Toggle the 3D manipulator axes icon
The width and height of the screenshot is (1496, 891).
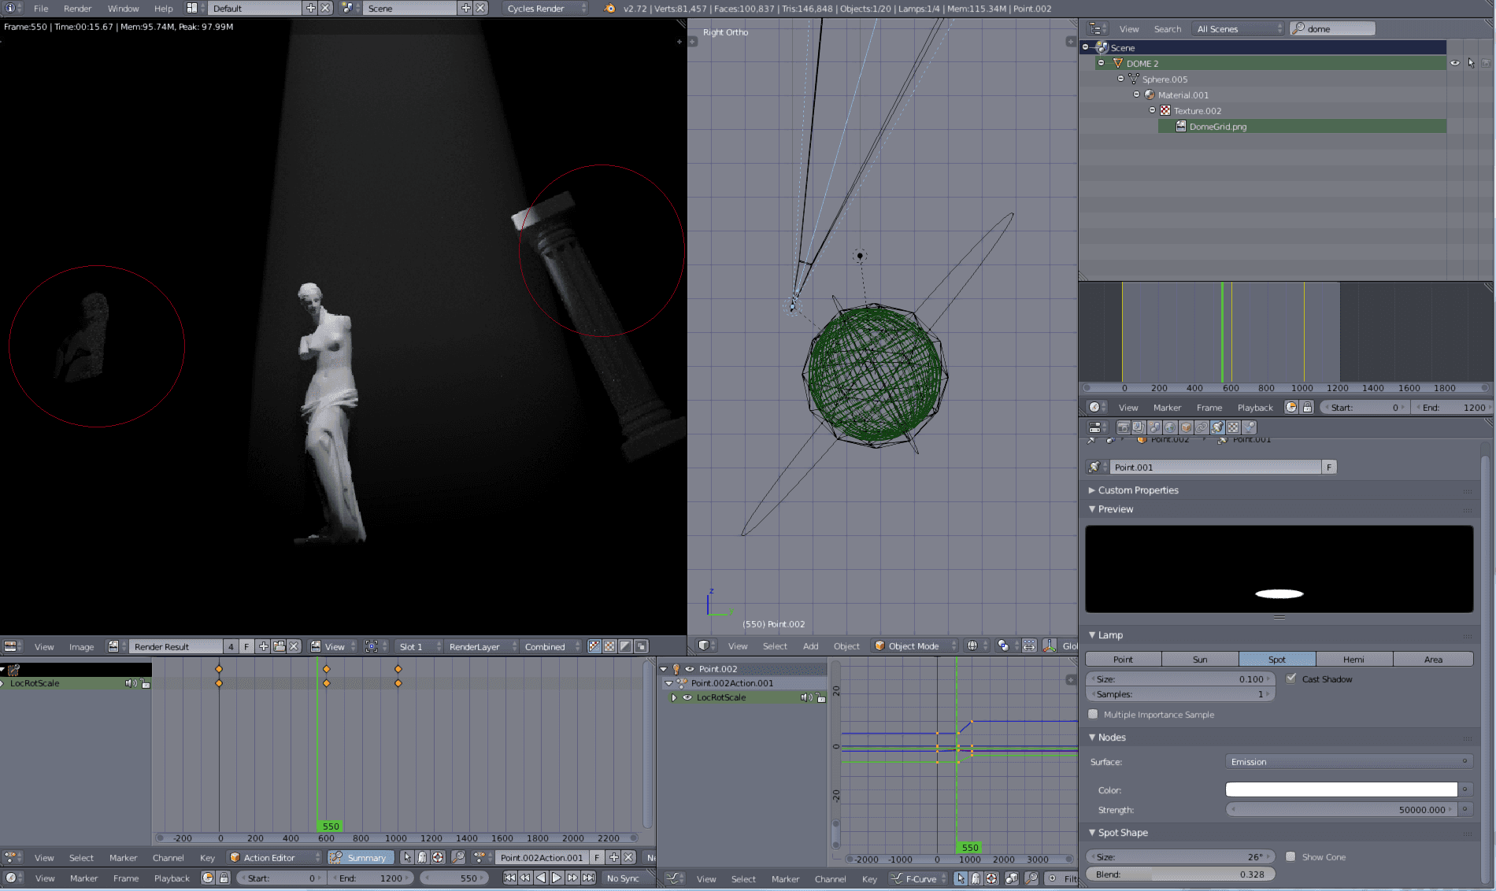[1050, 645]
